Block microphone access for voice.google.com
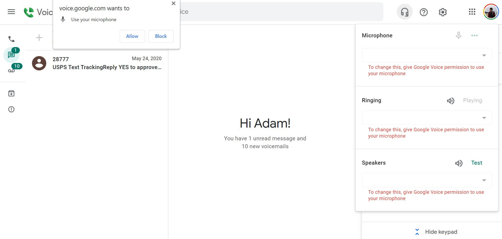The image size is (502, 239). (161, 36)
